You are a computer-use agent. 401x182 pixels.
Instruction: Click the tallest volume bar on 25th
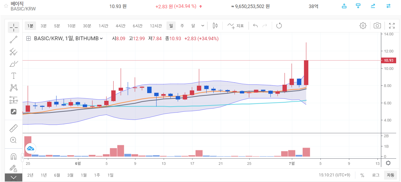click(x=28, y=146)
